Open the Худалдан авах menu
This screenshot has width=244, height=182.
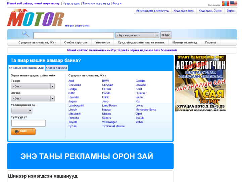pyautogui.click(x=184, y=11)
